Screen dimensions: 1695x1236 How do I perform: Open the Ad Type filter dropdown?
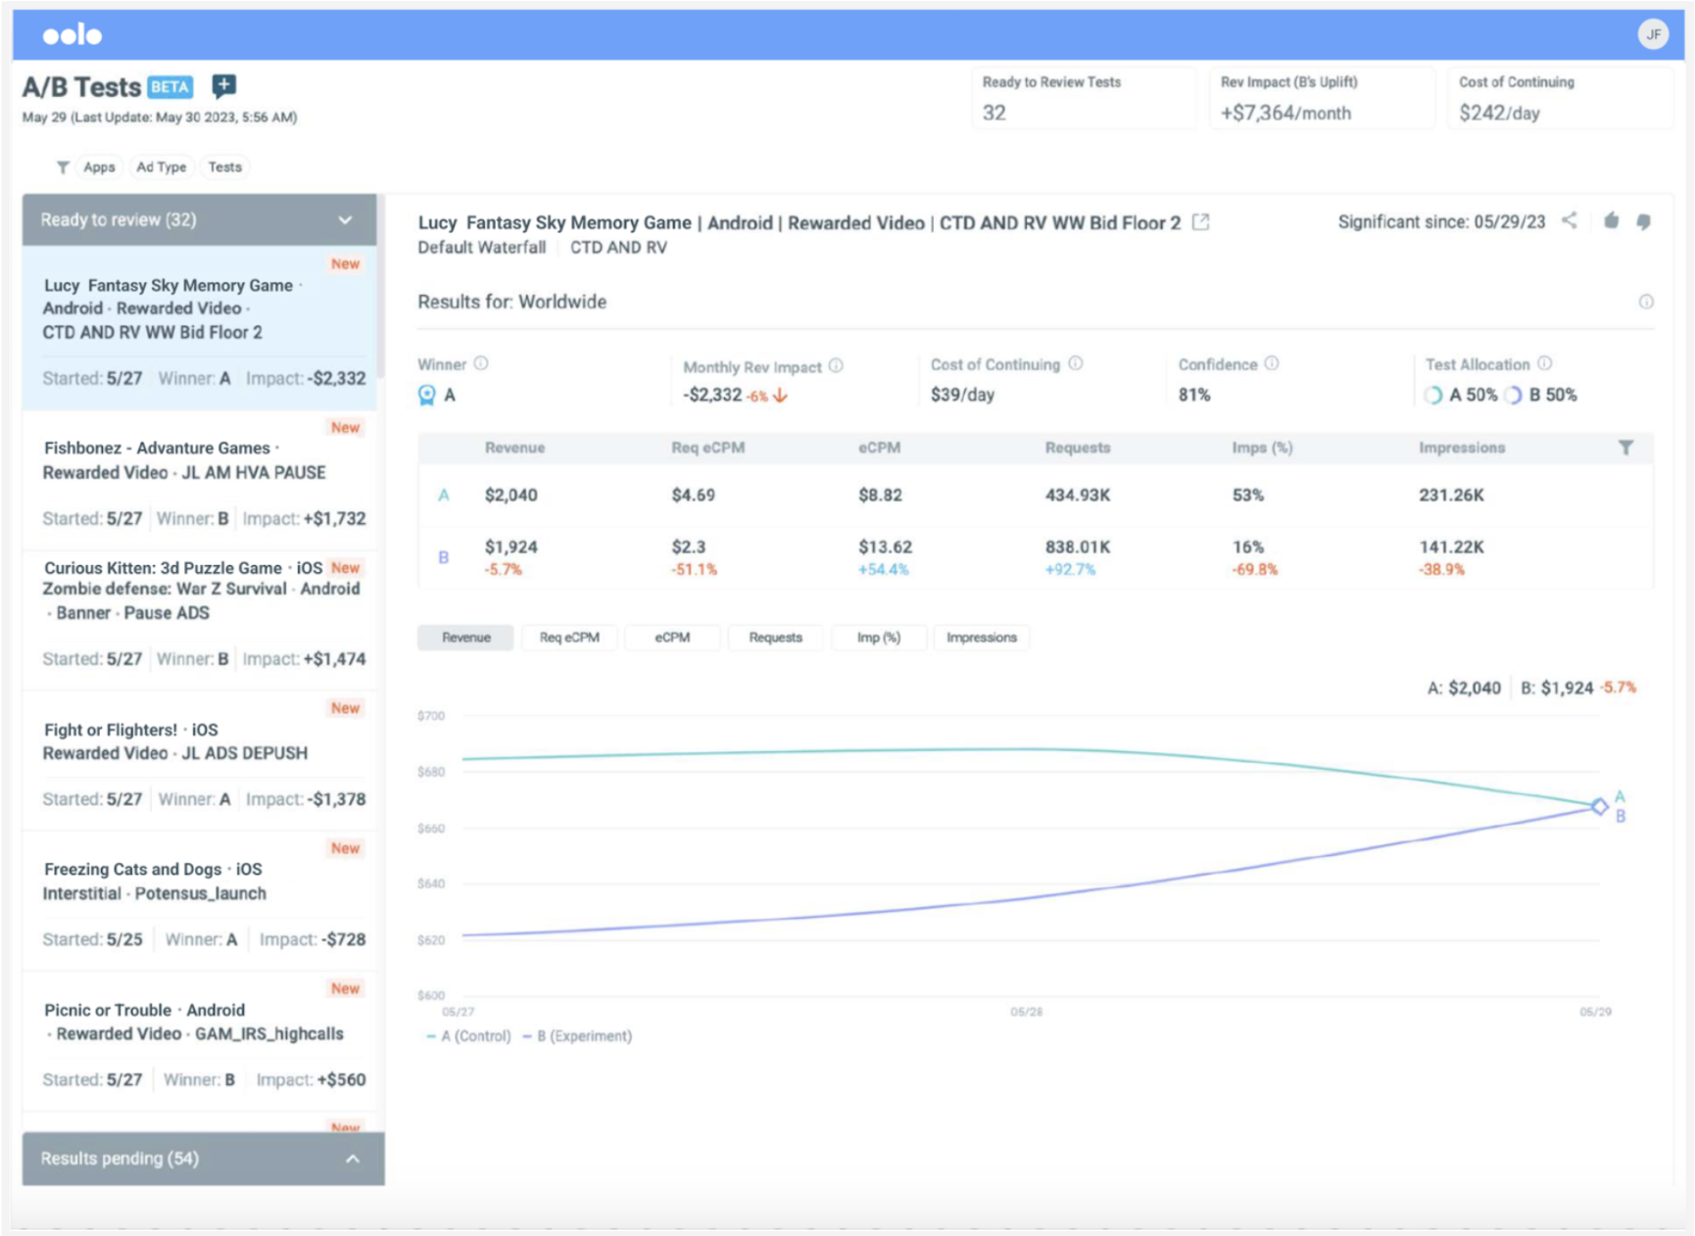pos(162,167)
